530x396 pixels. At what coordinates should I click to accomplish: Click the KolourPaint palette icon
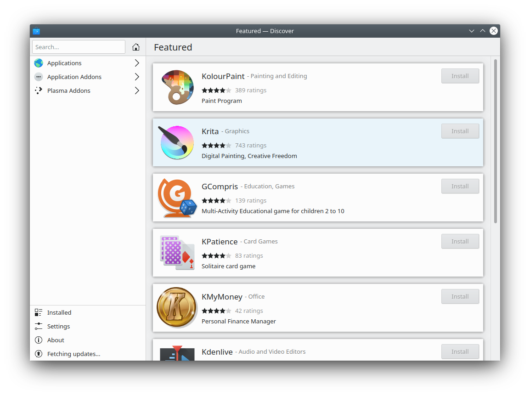(177, 87)
